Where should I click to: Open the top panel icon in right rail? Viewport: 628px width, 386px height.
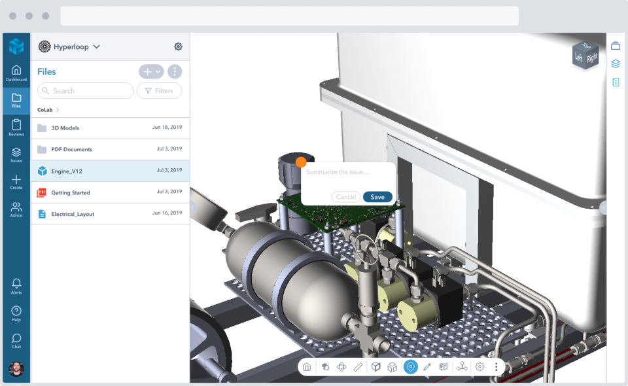[616, 46]
